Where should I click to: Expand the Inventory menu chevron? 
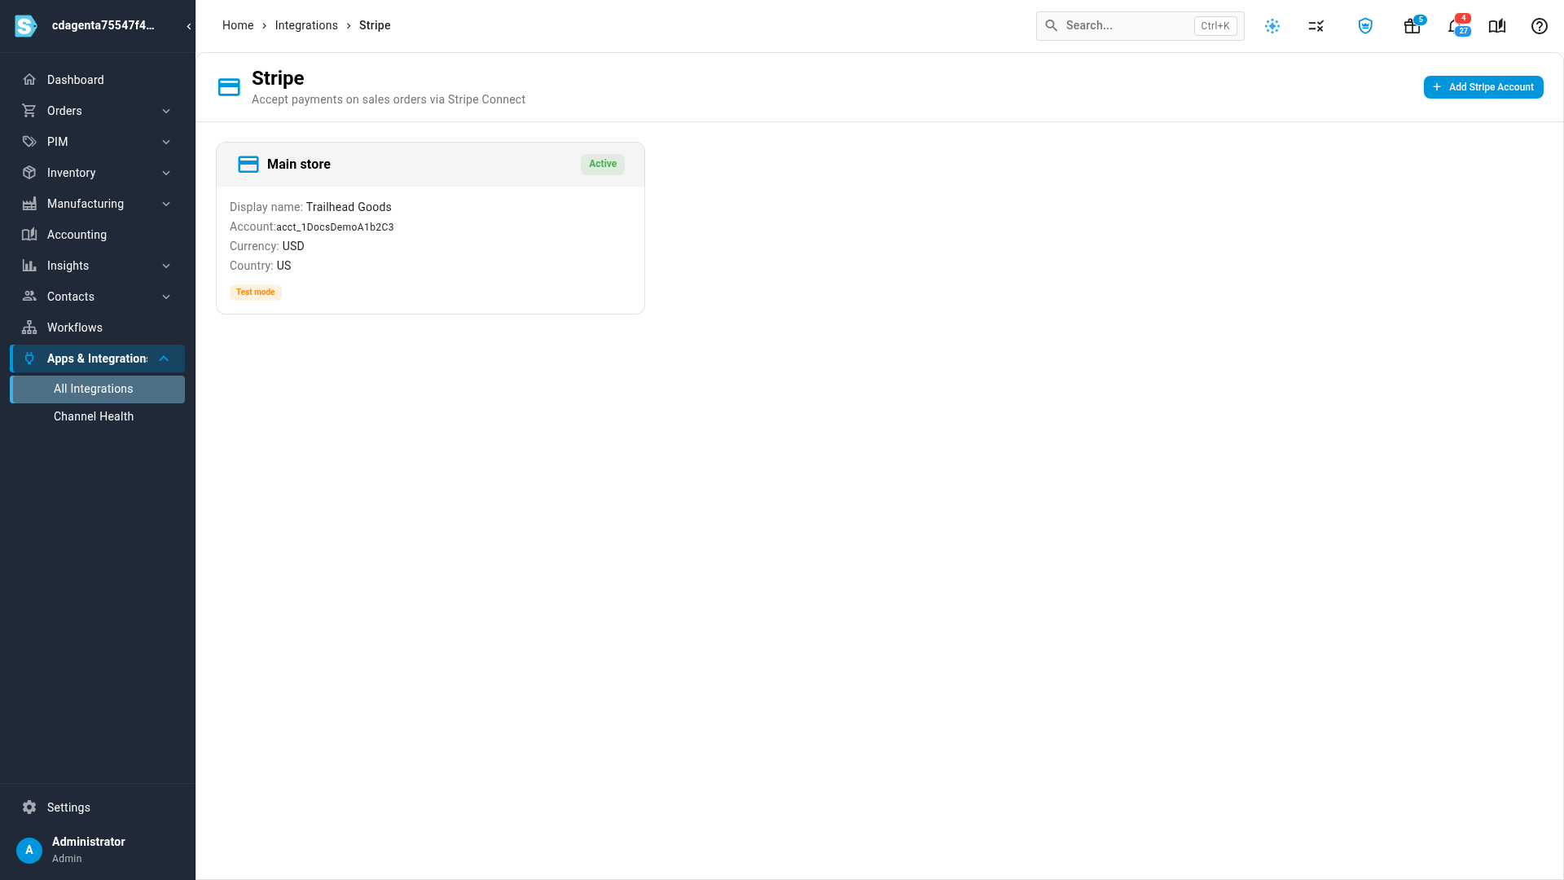coord(166,173)
